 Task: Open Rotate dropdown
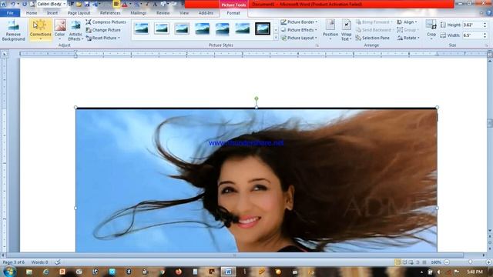[x=408, y=38]
